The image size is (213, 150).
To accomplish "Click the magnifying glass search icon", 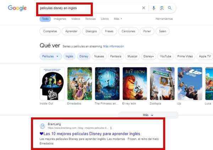I will [x=170, y=8].
